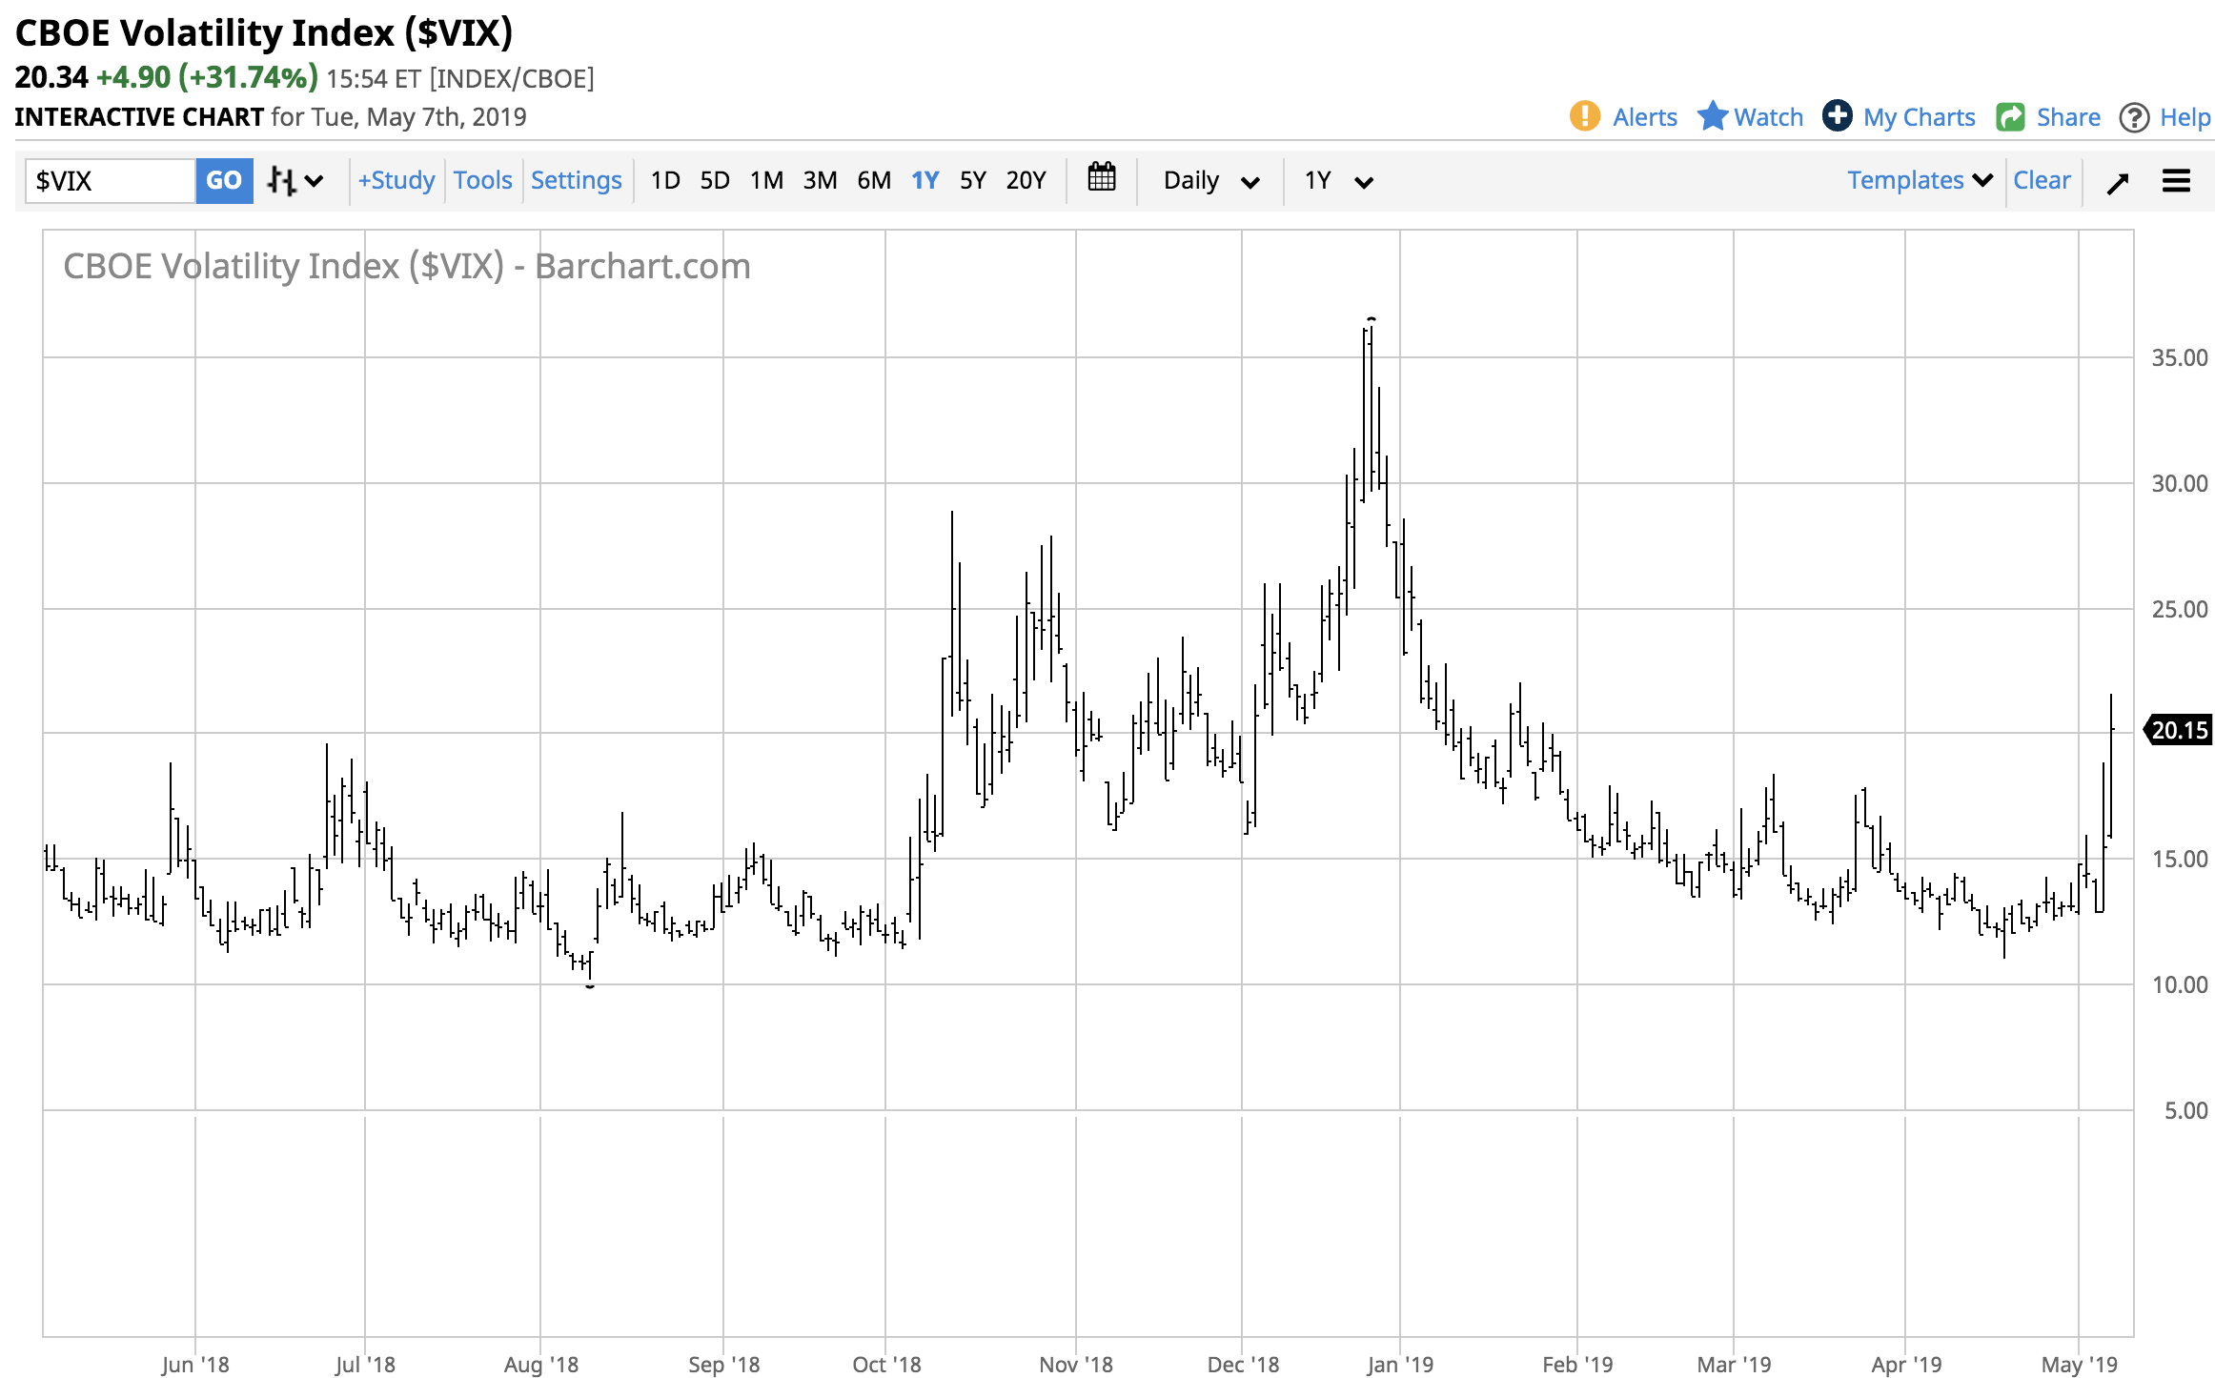Open the chart Settings menu
The height and width of the screenshot is (1378, 2215).
click(576, 180)
